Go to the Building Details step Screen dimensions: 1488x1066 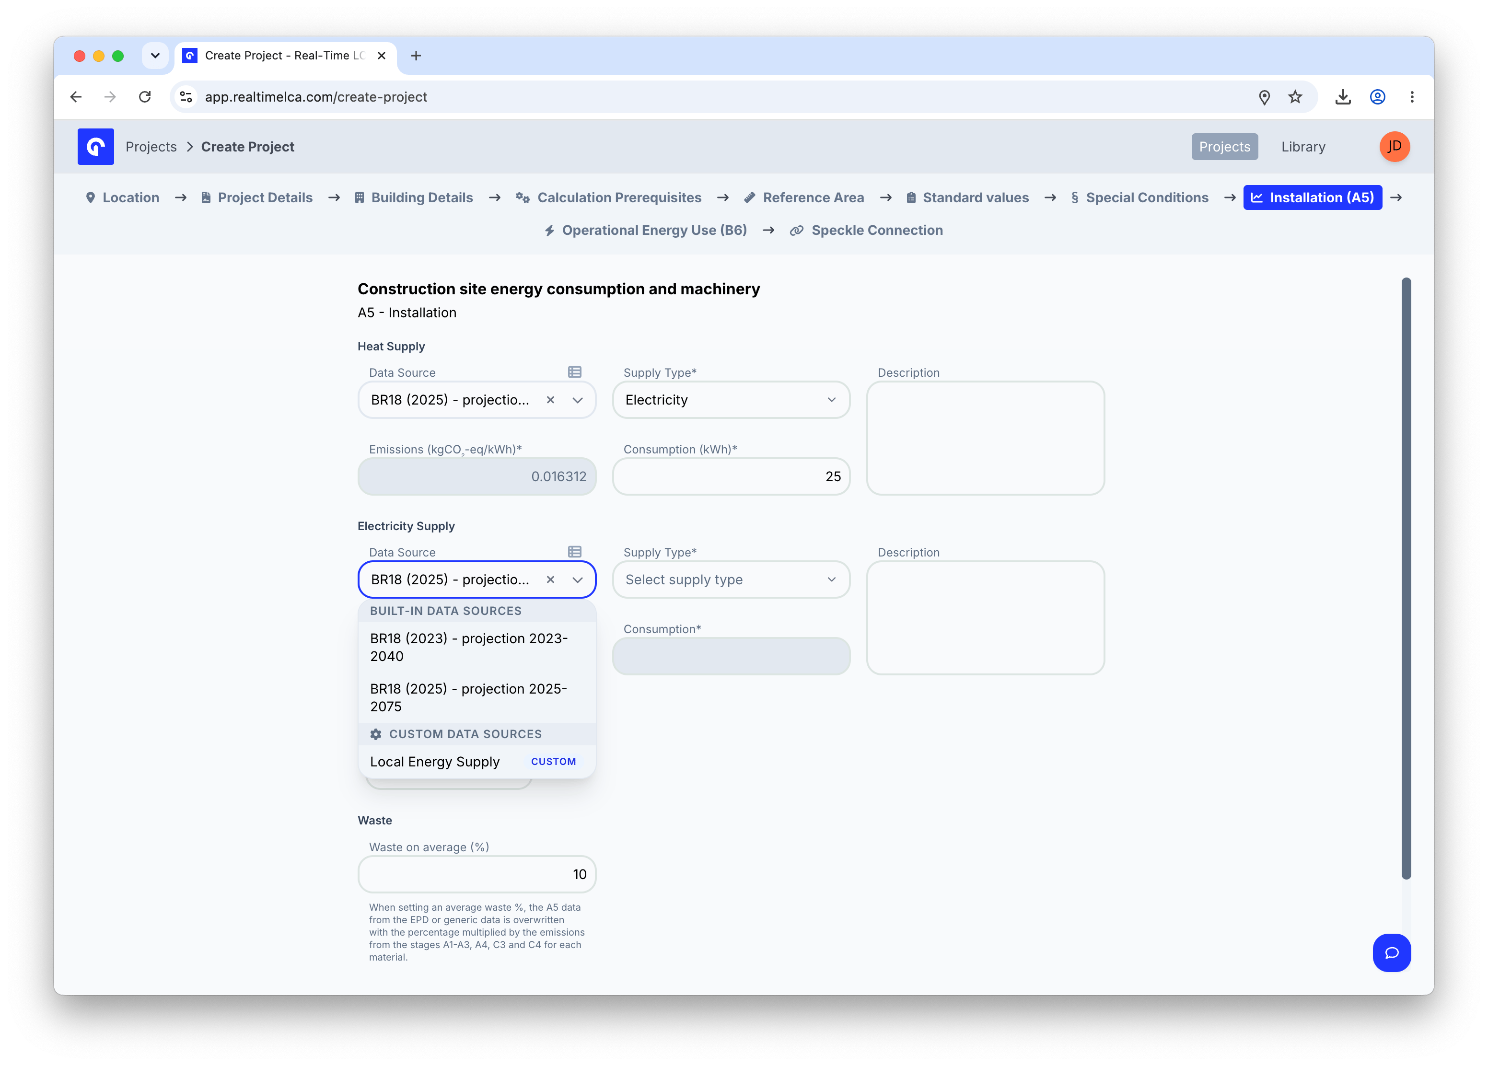(x=413, y=197)
